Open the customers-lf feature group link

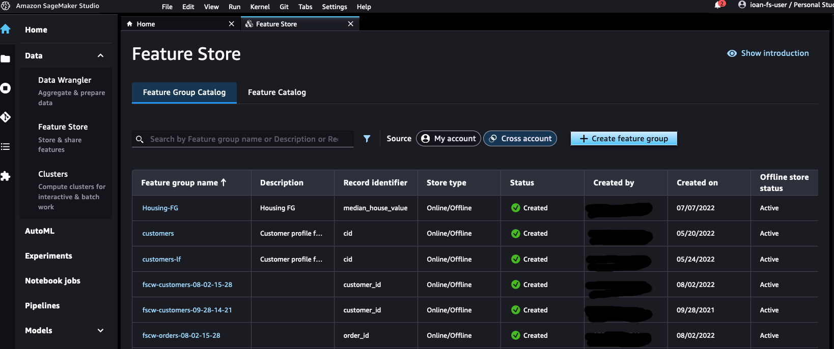coord(161,260)
